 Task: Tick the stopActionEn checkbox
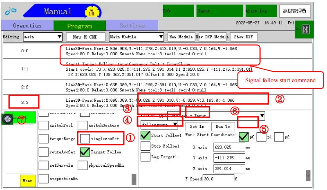click(44, 179)
